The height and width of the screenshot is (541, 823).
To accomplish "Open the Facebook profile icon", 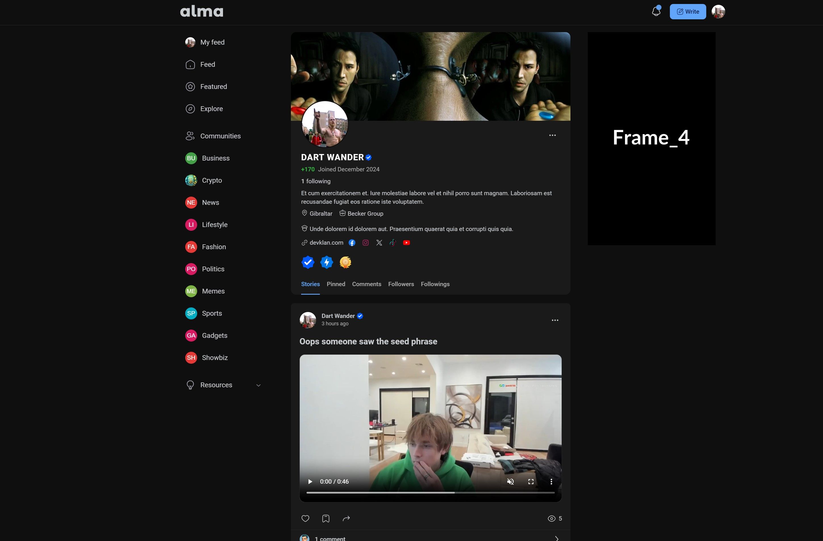I will (x=352, y=243).
